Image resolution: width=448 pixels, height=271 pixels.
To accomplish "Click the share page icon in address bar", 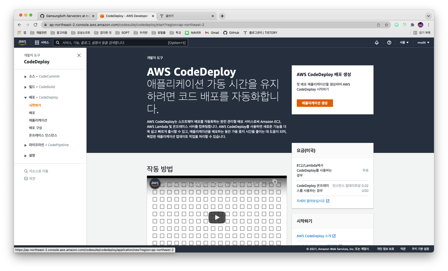I will point(378,25).
